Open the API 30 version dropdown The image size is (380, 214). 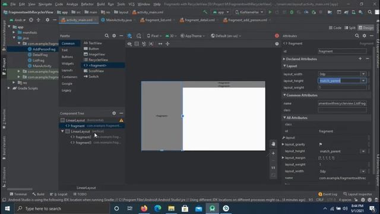[171, 36]
